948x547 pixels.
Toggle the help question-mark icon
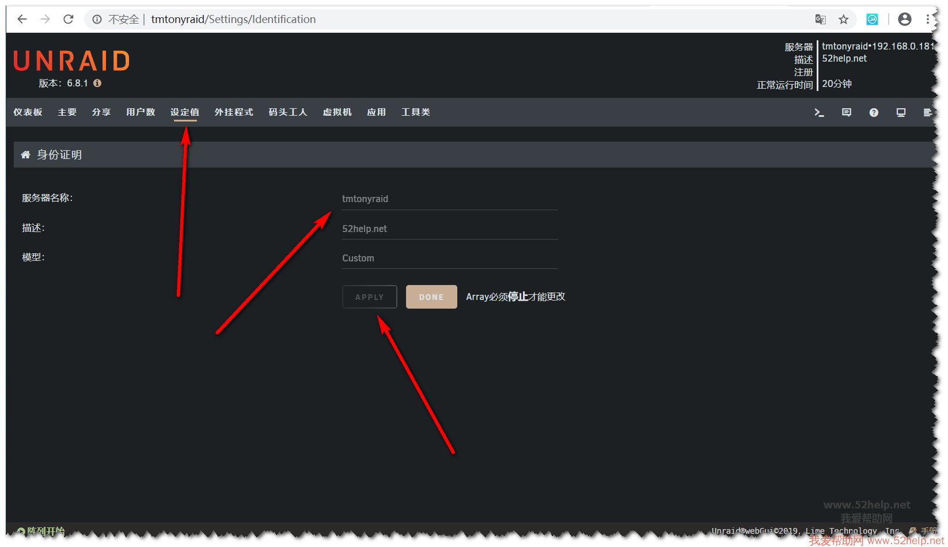[874, 113]
